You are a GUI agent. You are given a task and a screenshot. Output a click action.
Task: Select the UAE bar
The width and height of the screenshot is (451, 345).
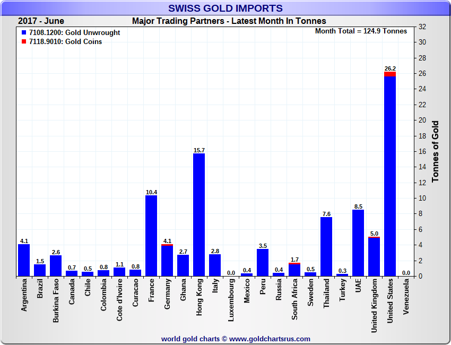click(358, 243)
